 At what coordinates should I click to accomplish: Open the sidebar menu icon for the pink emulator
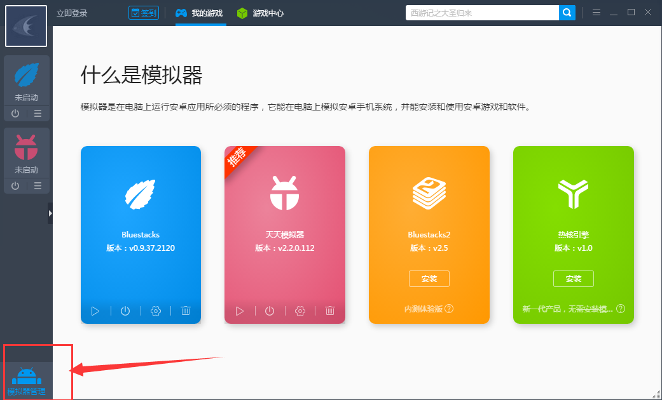pyautogui.click(x=38, y=185)
